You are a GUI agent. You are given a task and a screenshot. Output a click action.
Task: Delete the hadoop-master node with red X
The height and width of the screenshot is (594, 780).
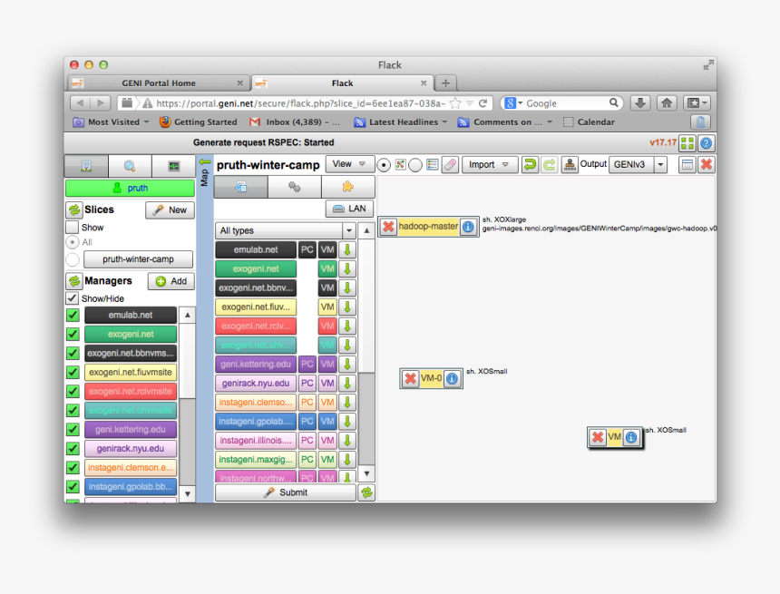pos(388,227)
